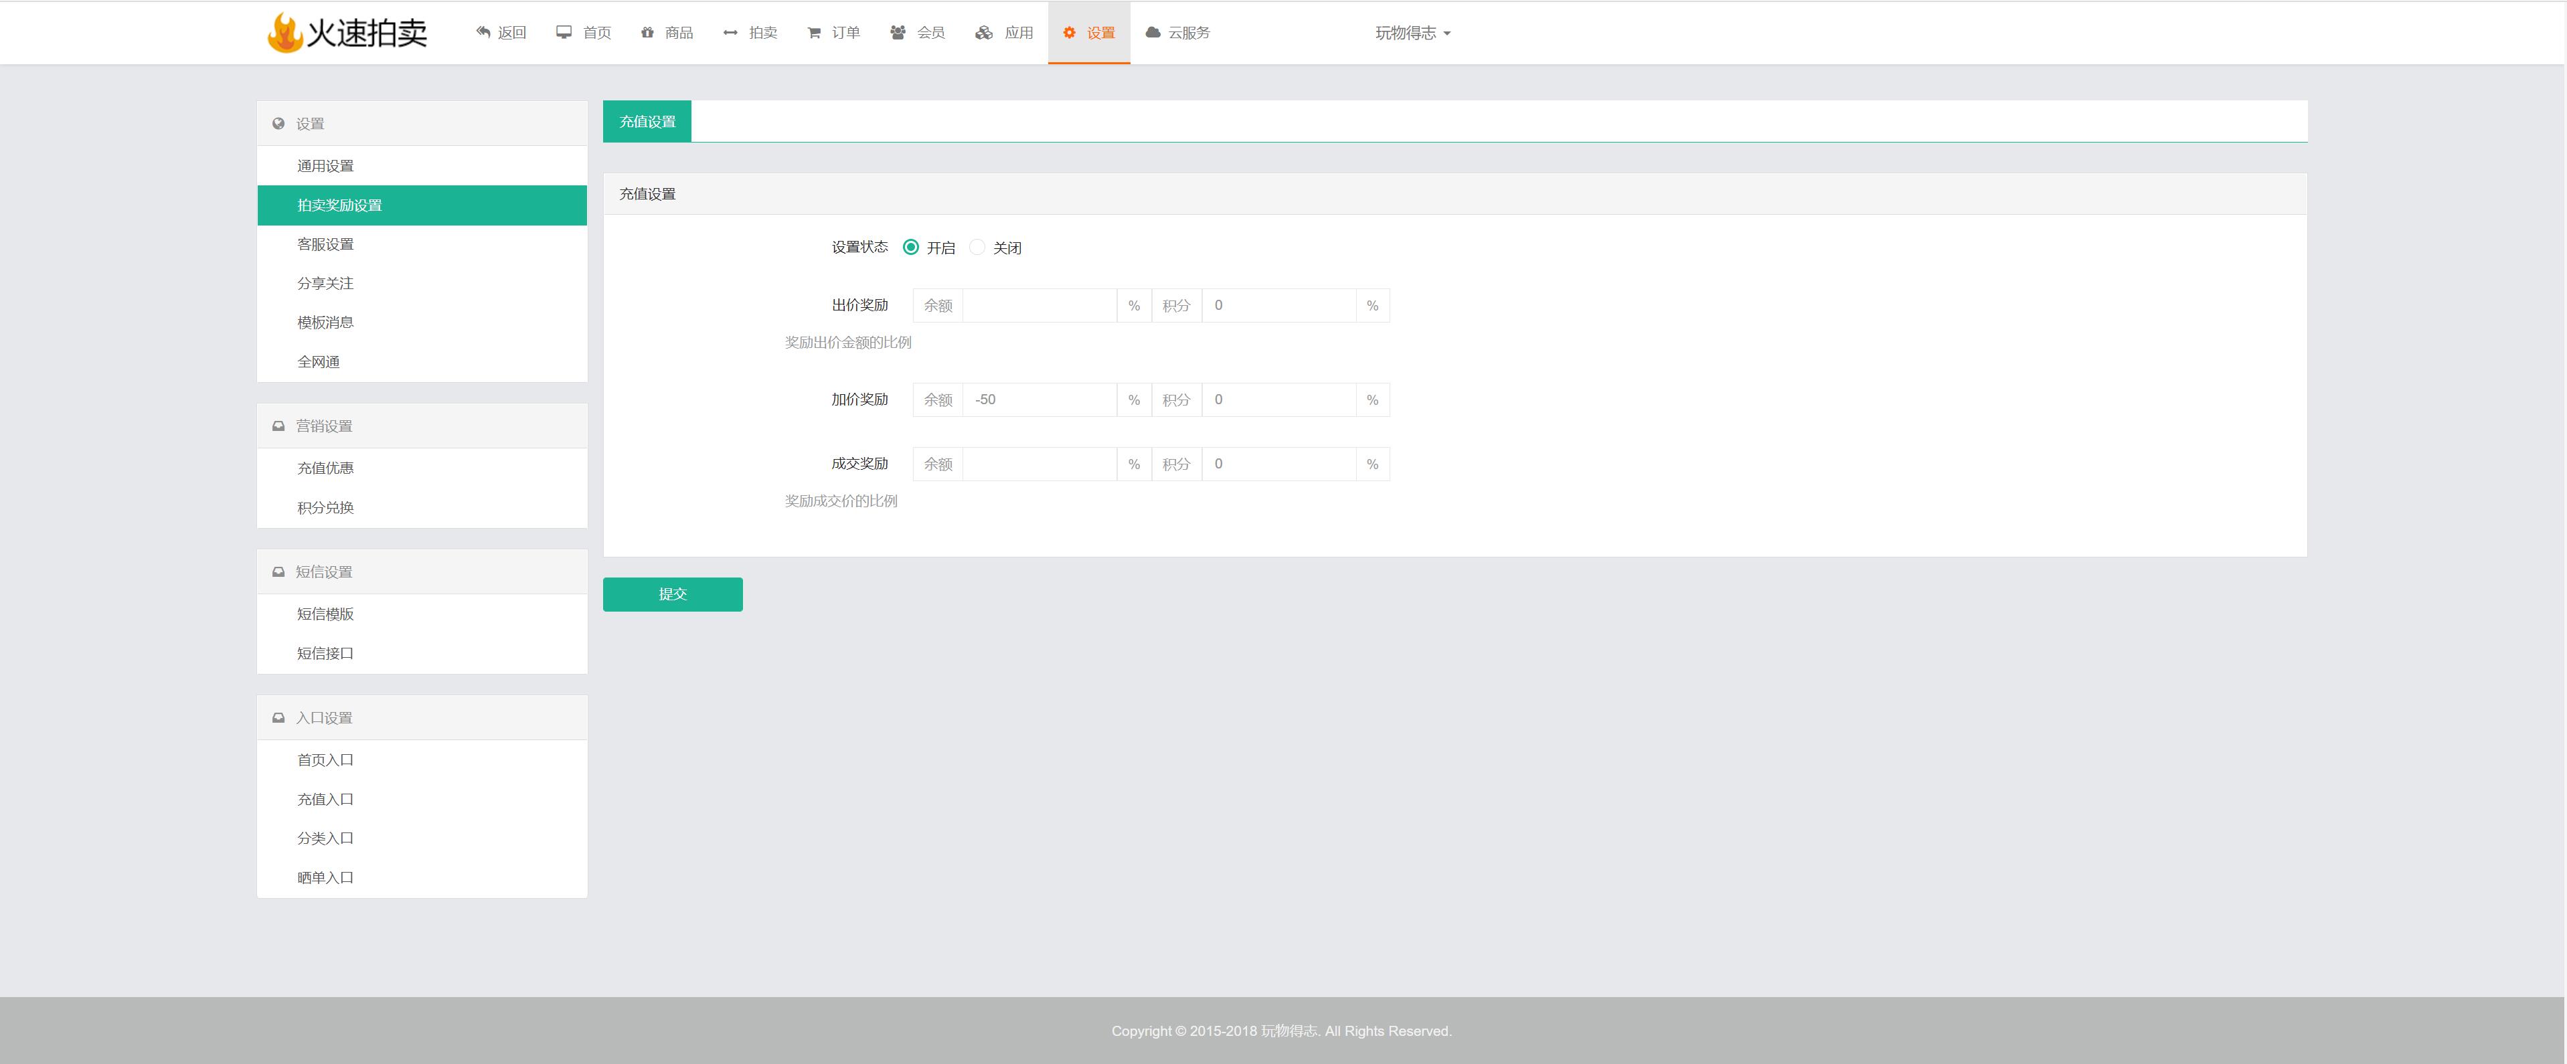Open orders using the 订单 cart icon
2567x1064 pixels.
(814, 32)
